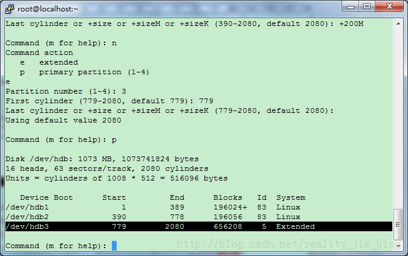The image size is (408, 256).
Task: Click the End value 778
Action: 177,217
